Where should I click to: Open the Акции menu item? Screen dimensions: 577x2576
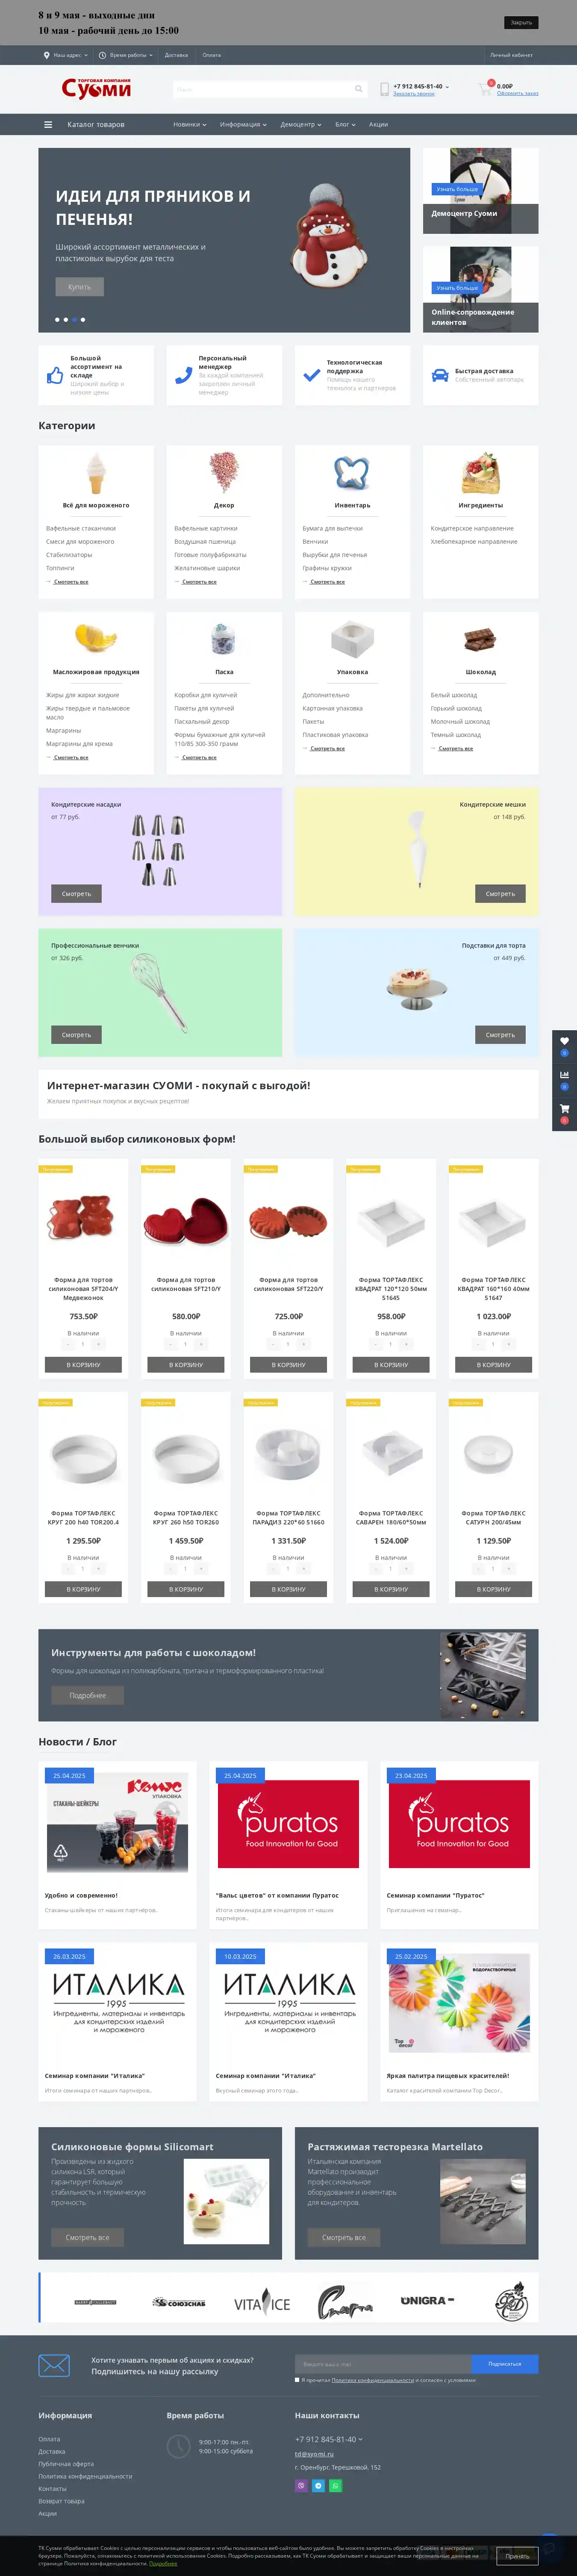coord(378,125)
